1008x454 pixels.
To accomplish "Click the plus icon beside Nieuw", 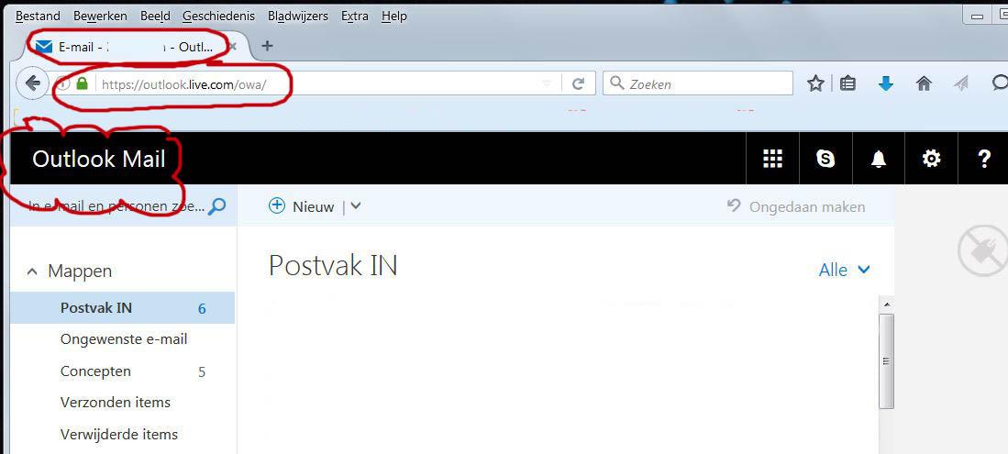I will (x=276, y=205).
